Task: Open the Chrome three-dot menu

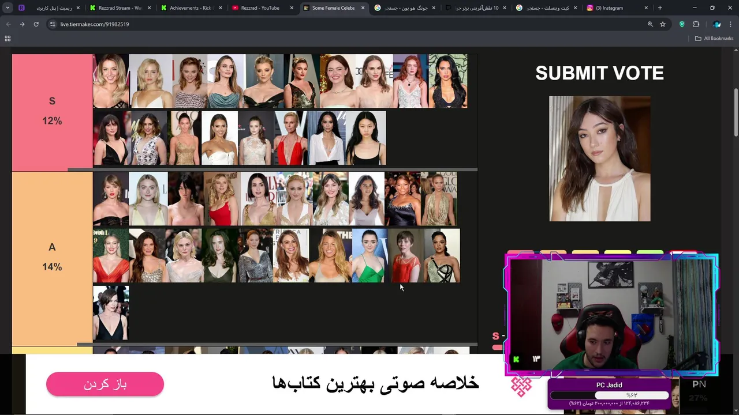Action: 730,24
